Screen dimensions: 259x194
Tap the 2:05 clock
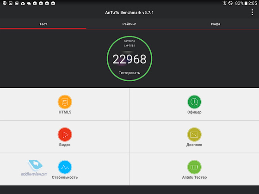(253, 3)
